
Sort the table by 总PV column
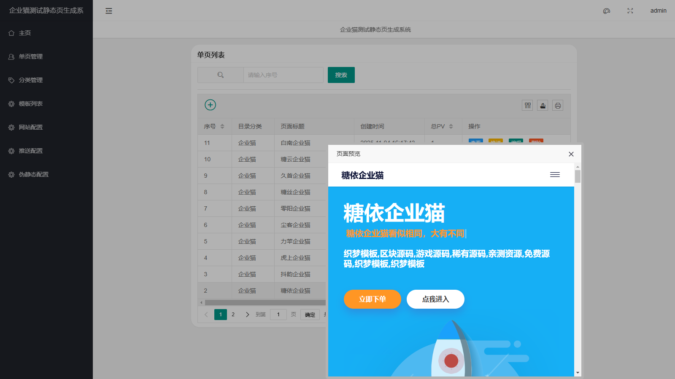click(451, 126)
